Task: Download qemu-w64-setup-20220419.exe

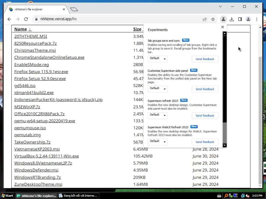Action: coord(45,121)
